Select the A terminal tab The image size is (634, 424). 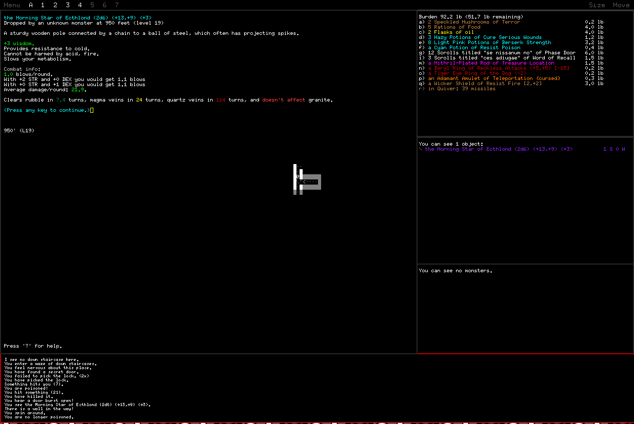tap(31, 5)
